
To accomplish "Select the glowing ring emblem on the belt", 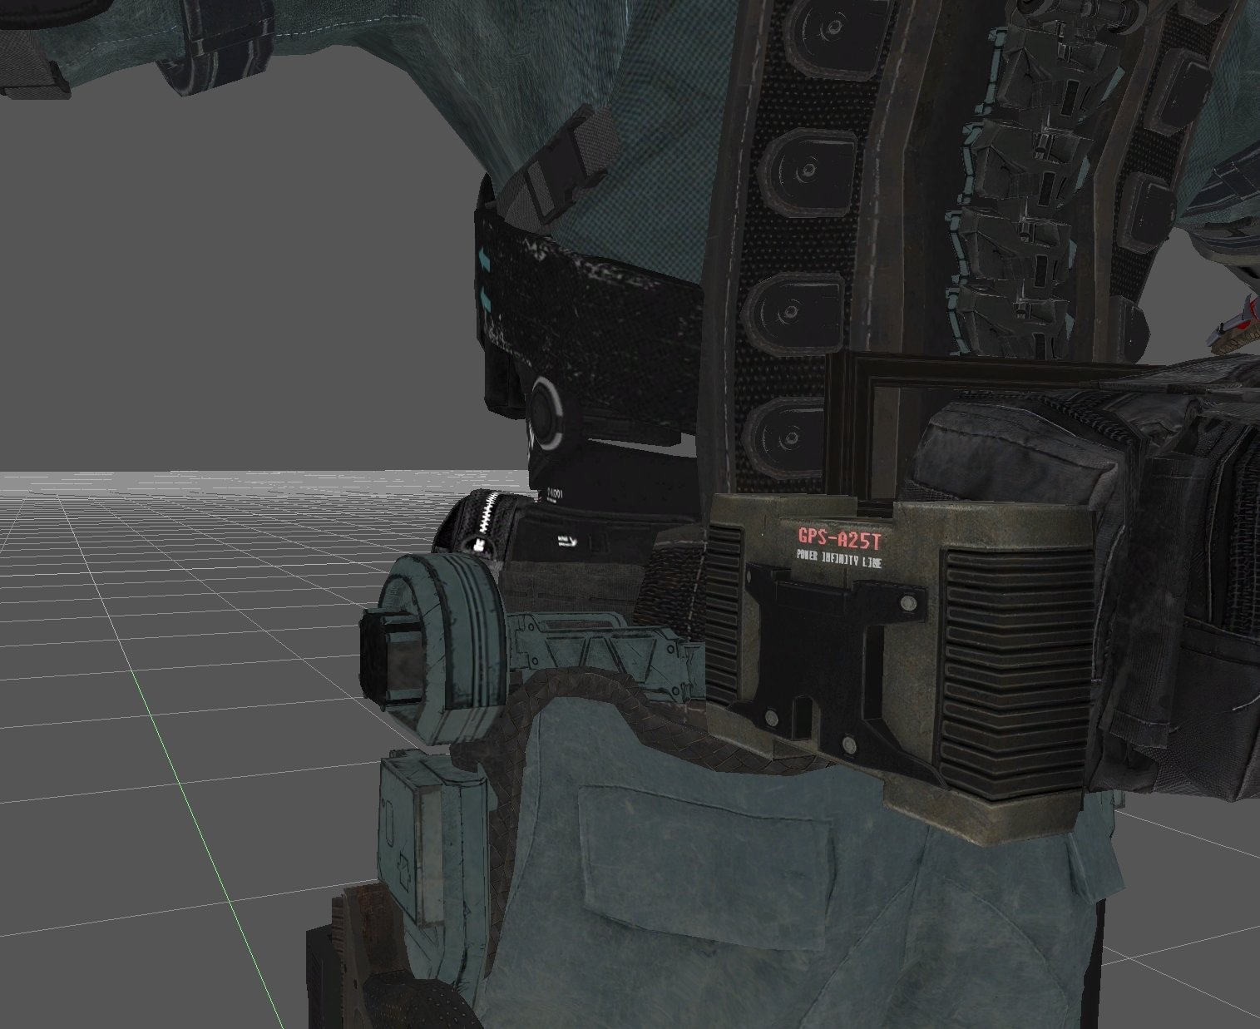I will pyautogui.click(x=547, y=413).
